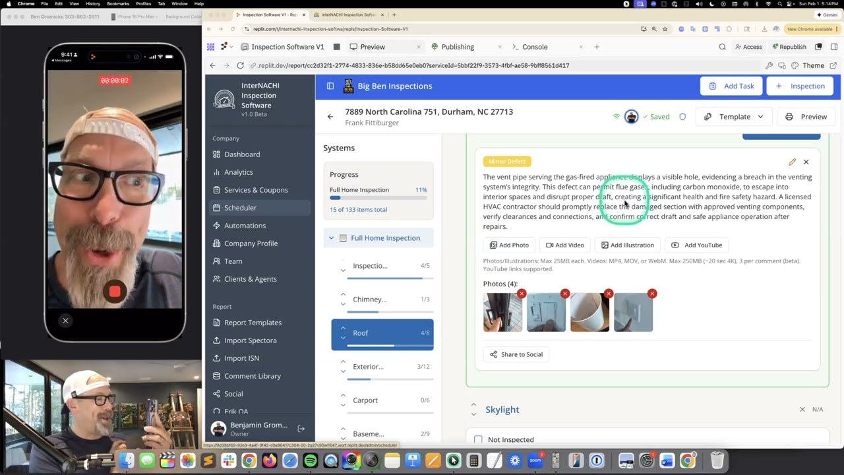Close the Minor Defect comment card
The width and height of the screenshot is (844, 475).
(806, 162)
